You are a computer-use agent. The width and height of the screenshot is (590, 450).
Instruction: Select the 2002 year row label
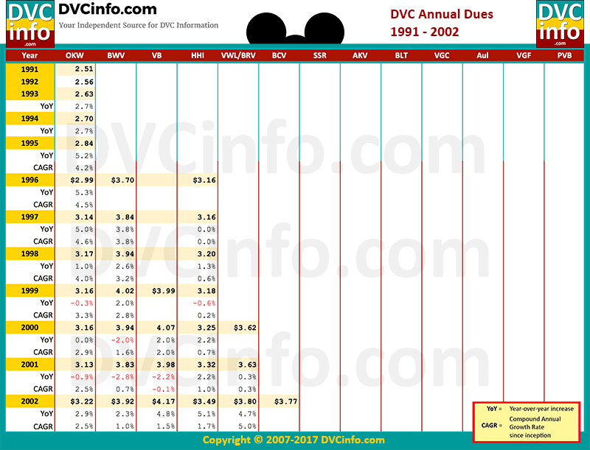tap(29, 401)
